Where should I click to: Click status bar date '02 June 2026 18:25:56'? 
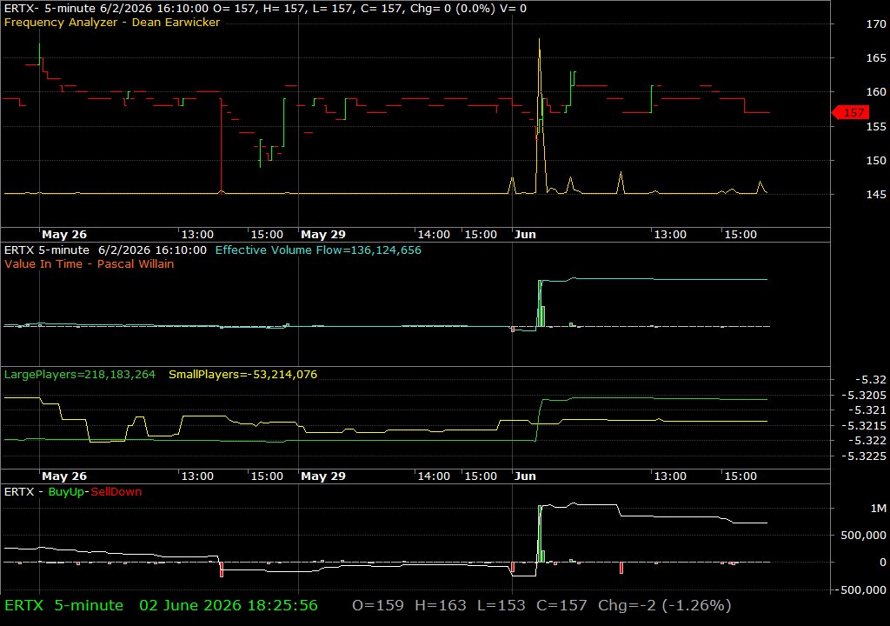coord(229,605)
